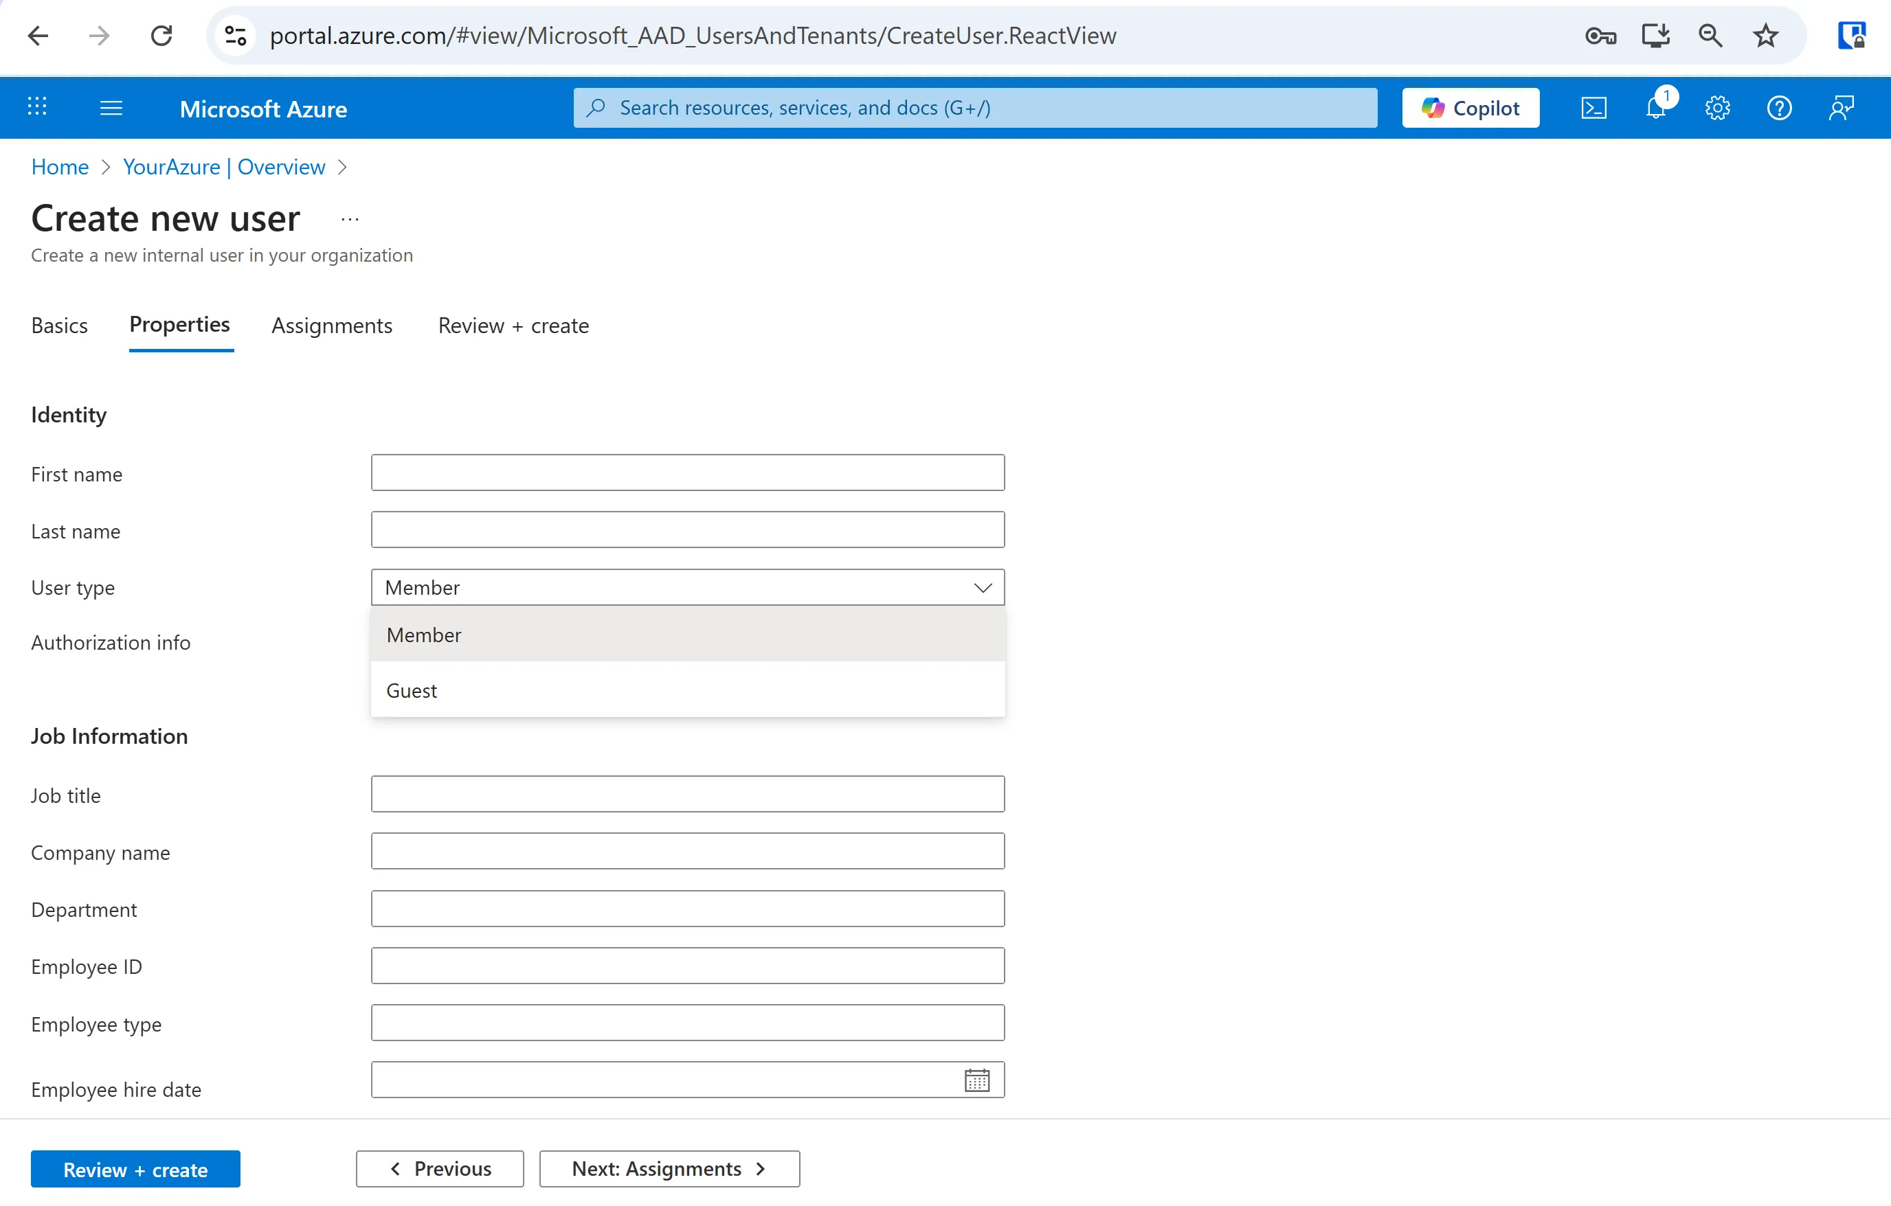
Task: Collapse the User type dropdown chevron
Action: (x=983, y=587)
